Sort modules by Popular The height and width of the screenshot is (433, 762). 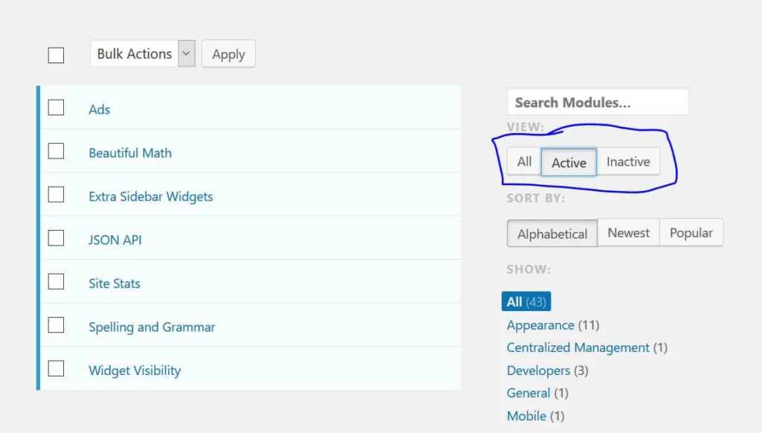pos(691,232)
